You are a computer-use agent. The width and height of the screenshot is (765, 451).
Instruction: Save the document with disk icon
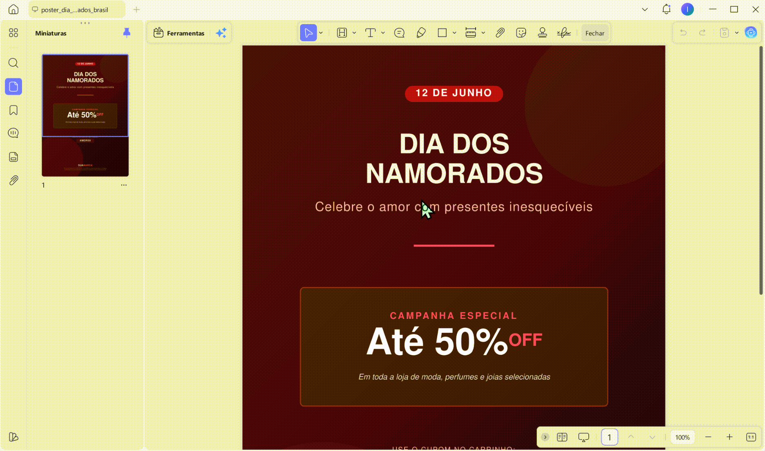pyautogui.click(x=724, y=33)
